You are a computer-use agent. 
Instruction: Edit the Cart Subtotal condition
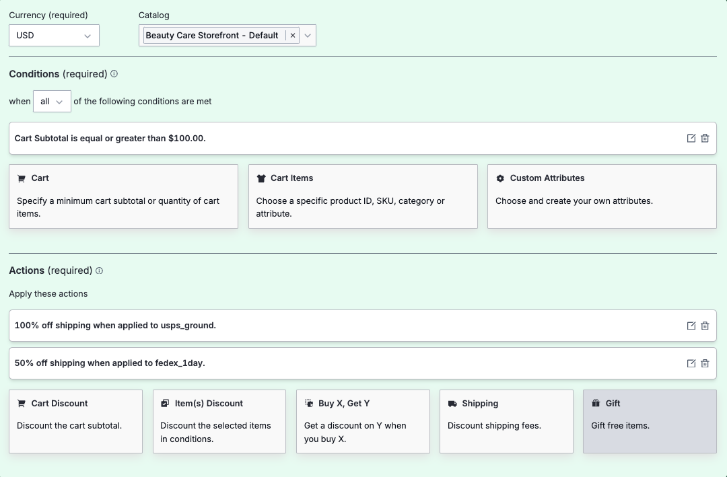pos(691,138)
